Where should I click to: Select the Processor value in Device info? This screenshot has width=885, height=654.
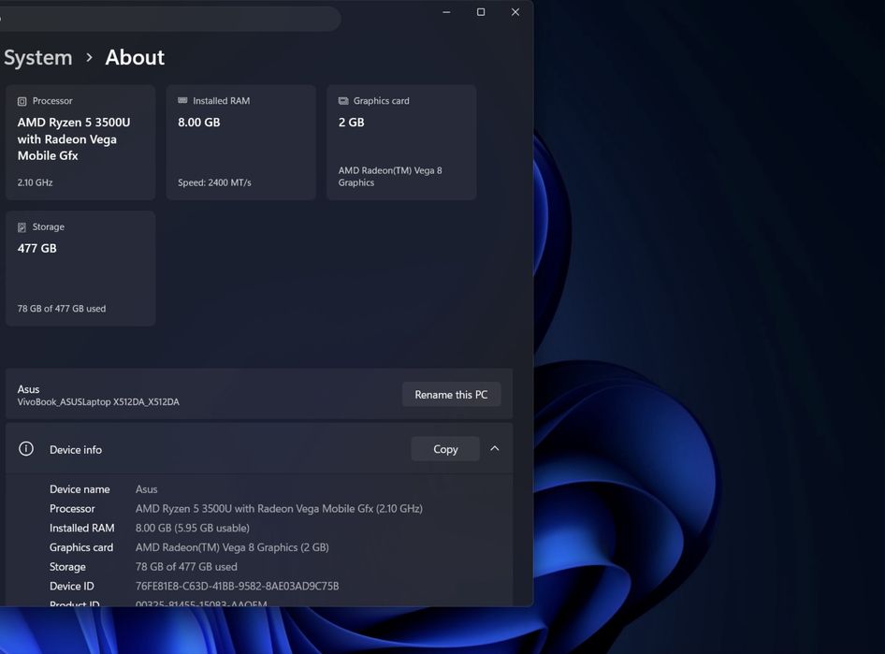coord(279,508)
